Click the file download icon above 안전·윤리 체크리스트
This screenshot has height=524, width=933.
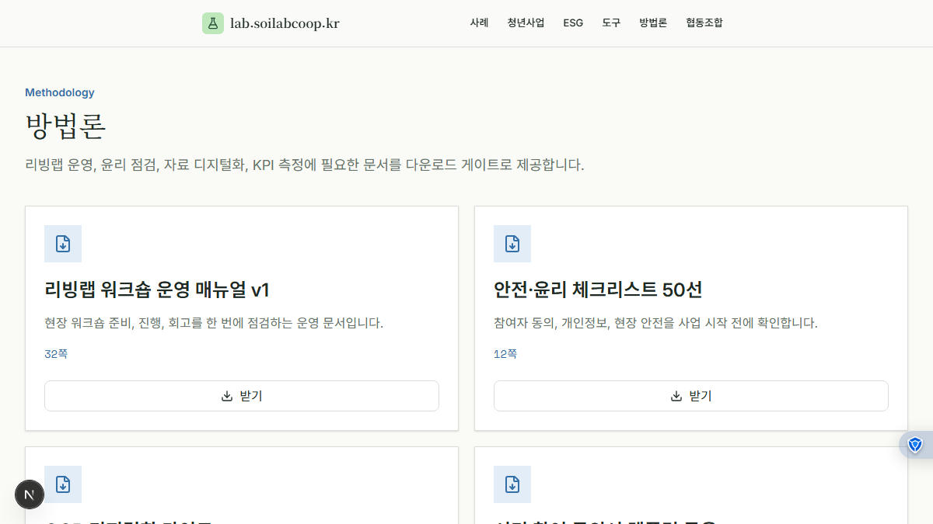click(x=512, y=244)
